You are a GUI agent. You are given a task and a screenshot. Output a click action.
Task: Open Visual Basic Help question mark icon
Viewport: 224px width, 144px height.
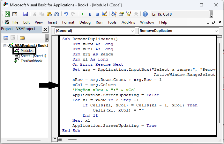tap(145, 14)
